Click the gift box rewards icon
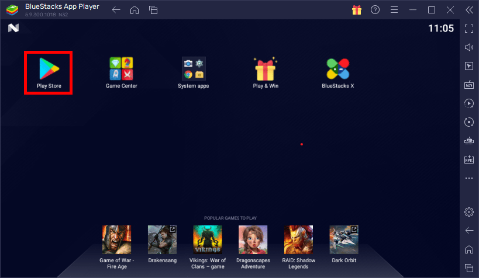 point(357,10)
